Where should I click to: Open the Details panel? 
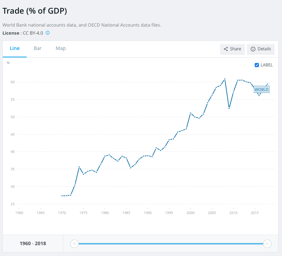point(261,49)
